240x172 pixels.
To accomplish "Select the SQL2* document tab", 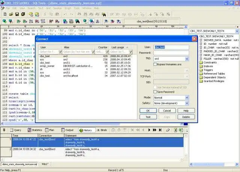I will [45, 164].
